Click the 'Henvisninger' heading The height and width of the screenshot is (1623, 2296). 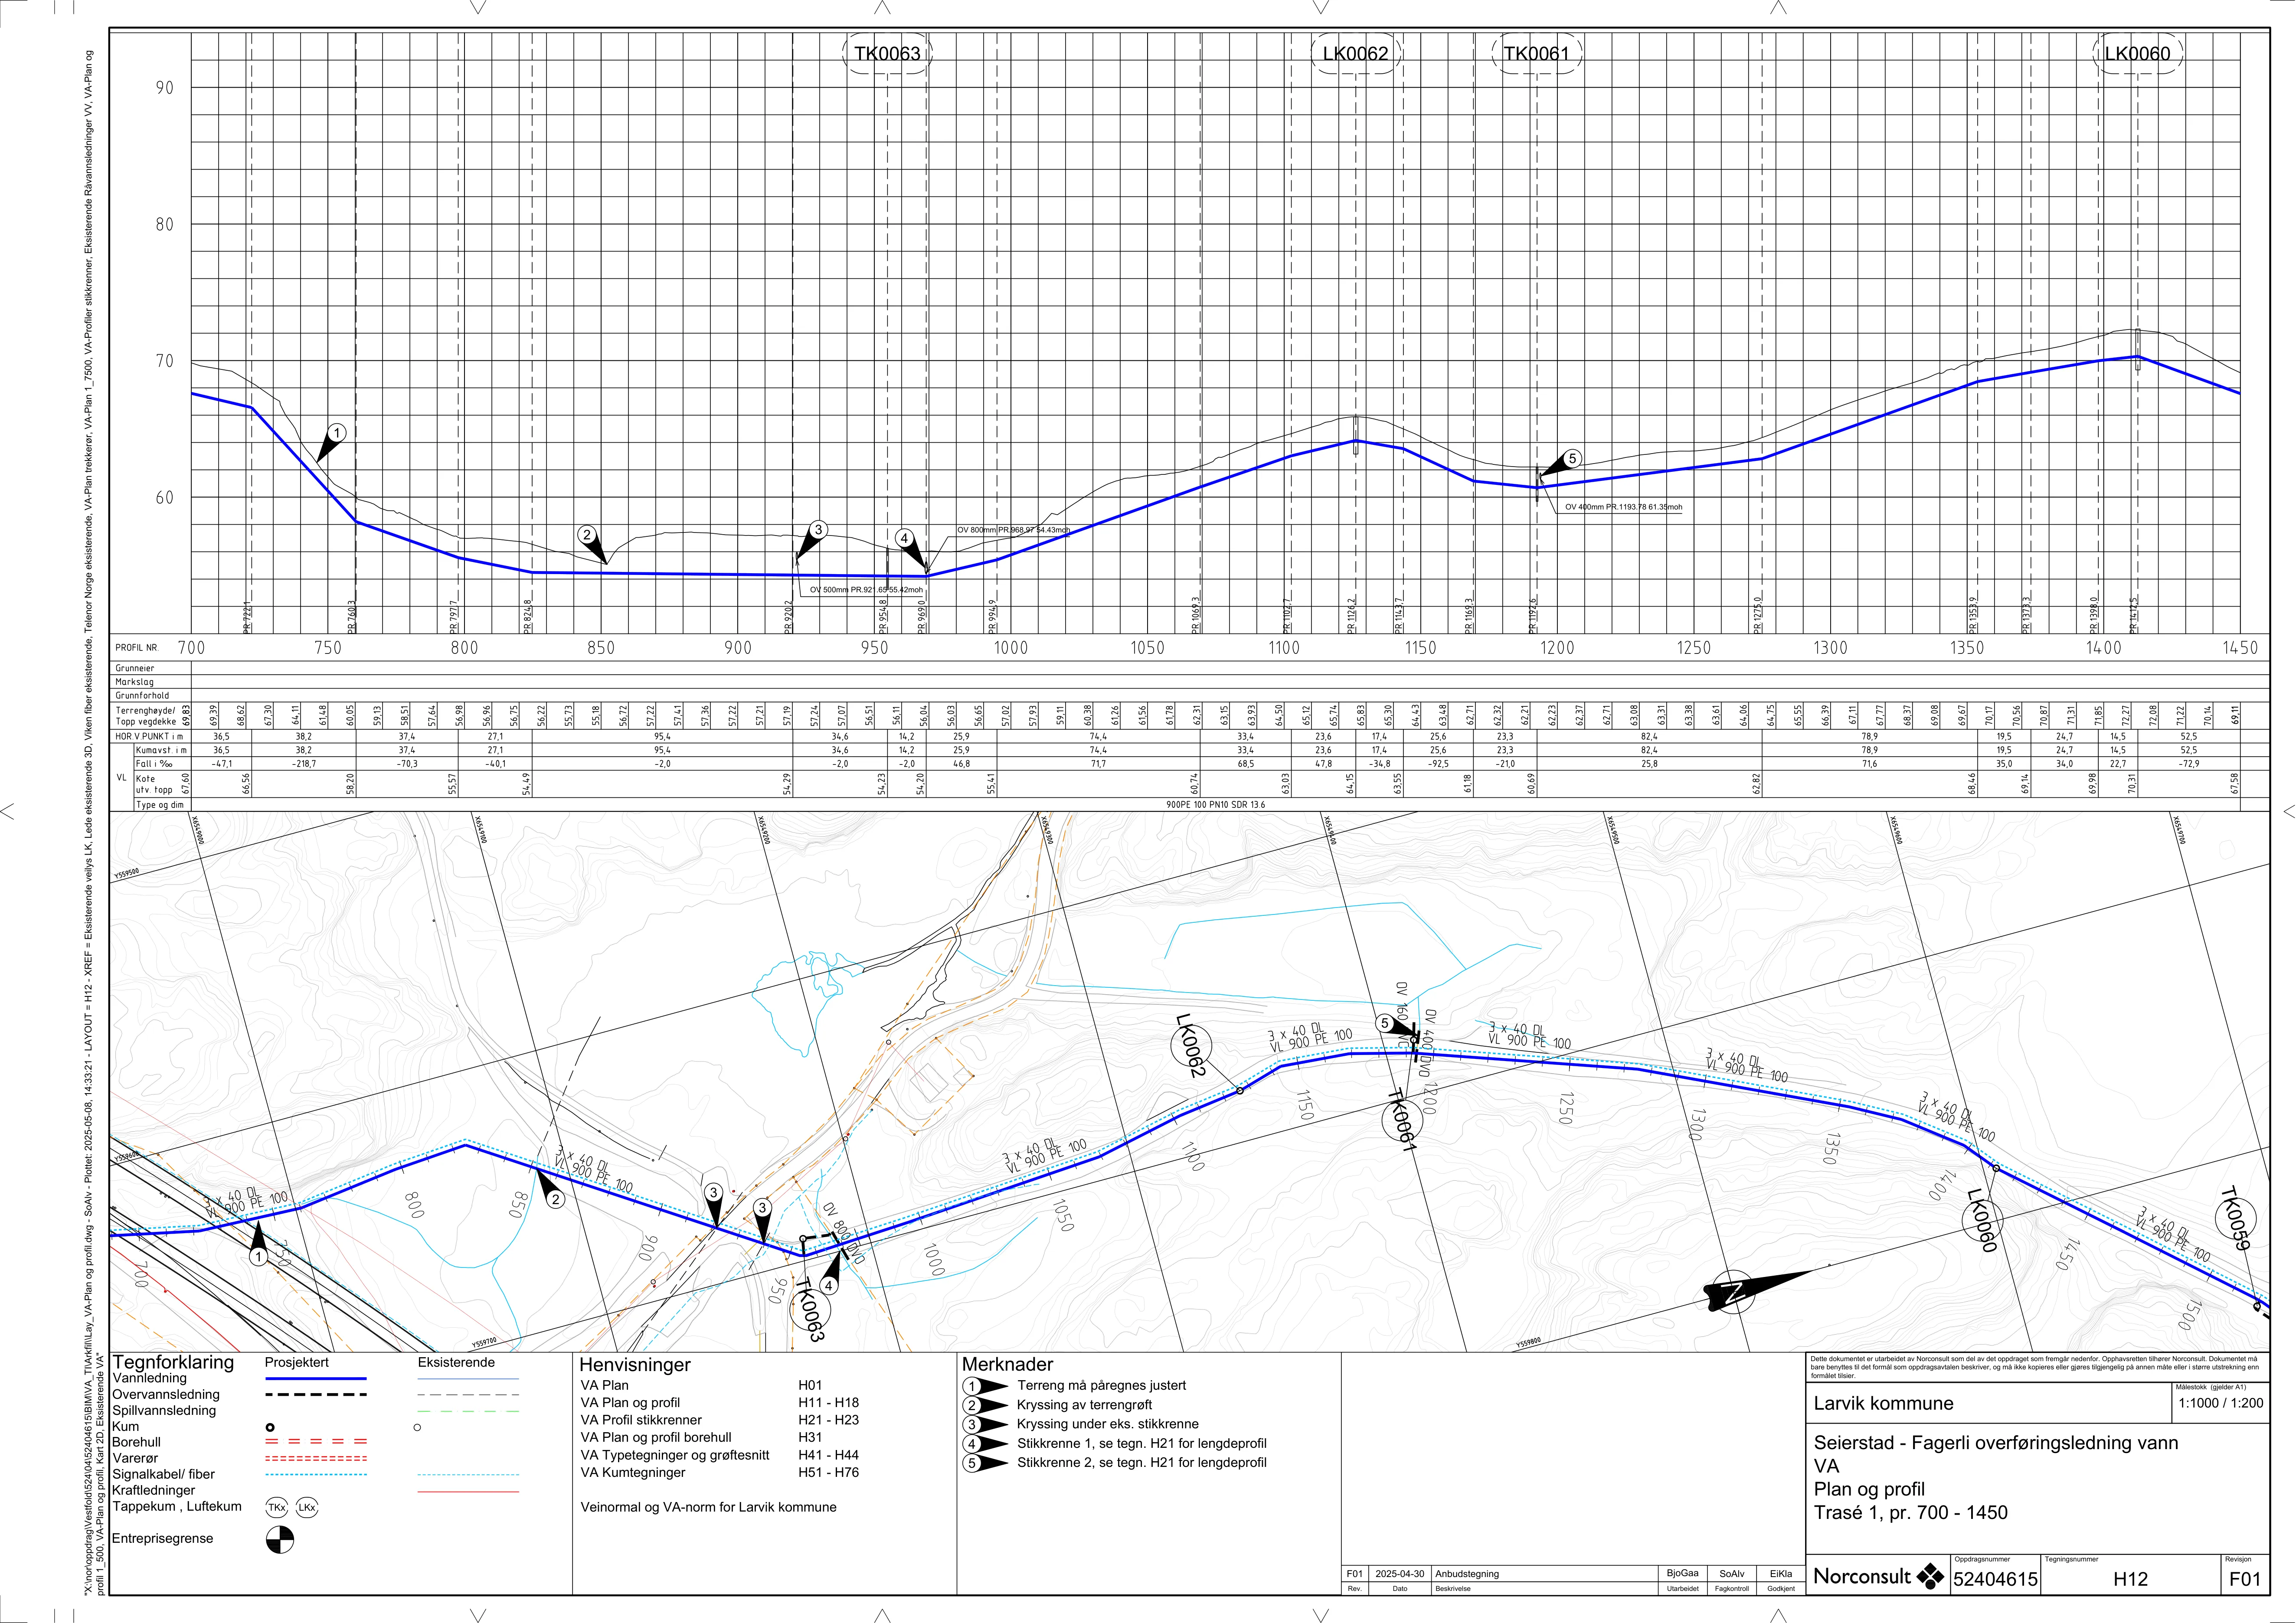(635, 1365)
